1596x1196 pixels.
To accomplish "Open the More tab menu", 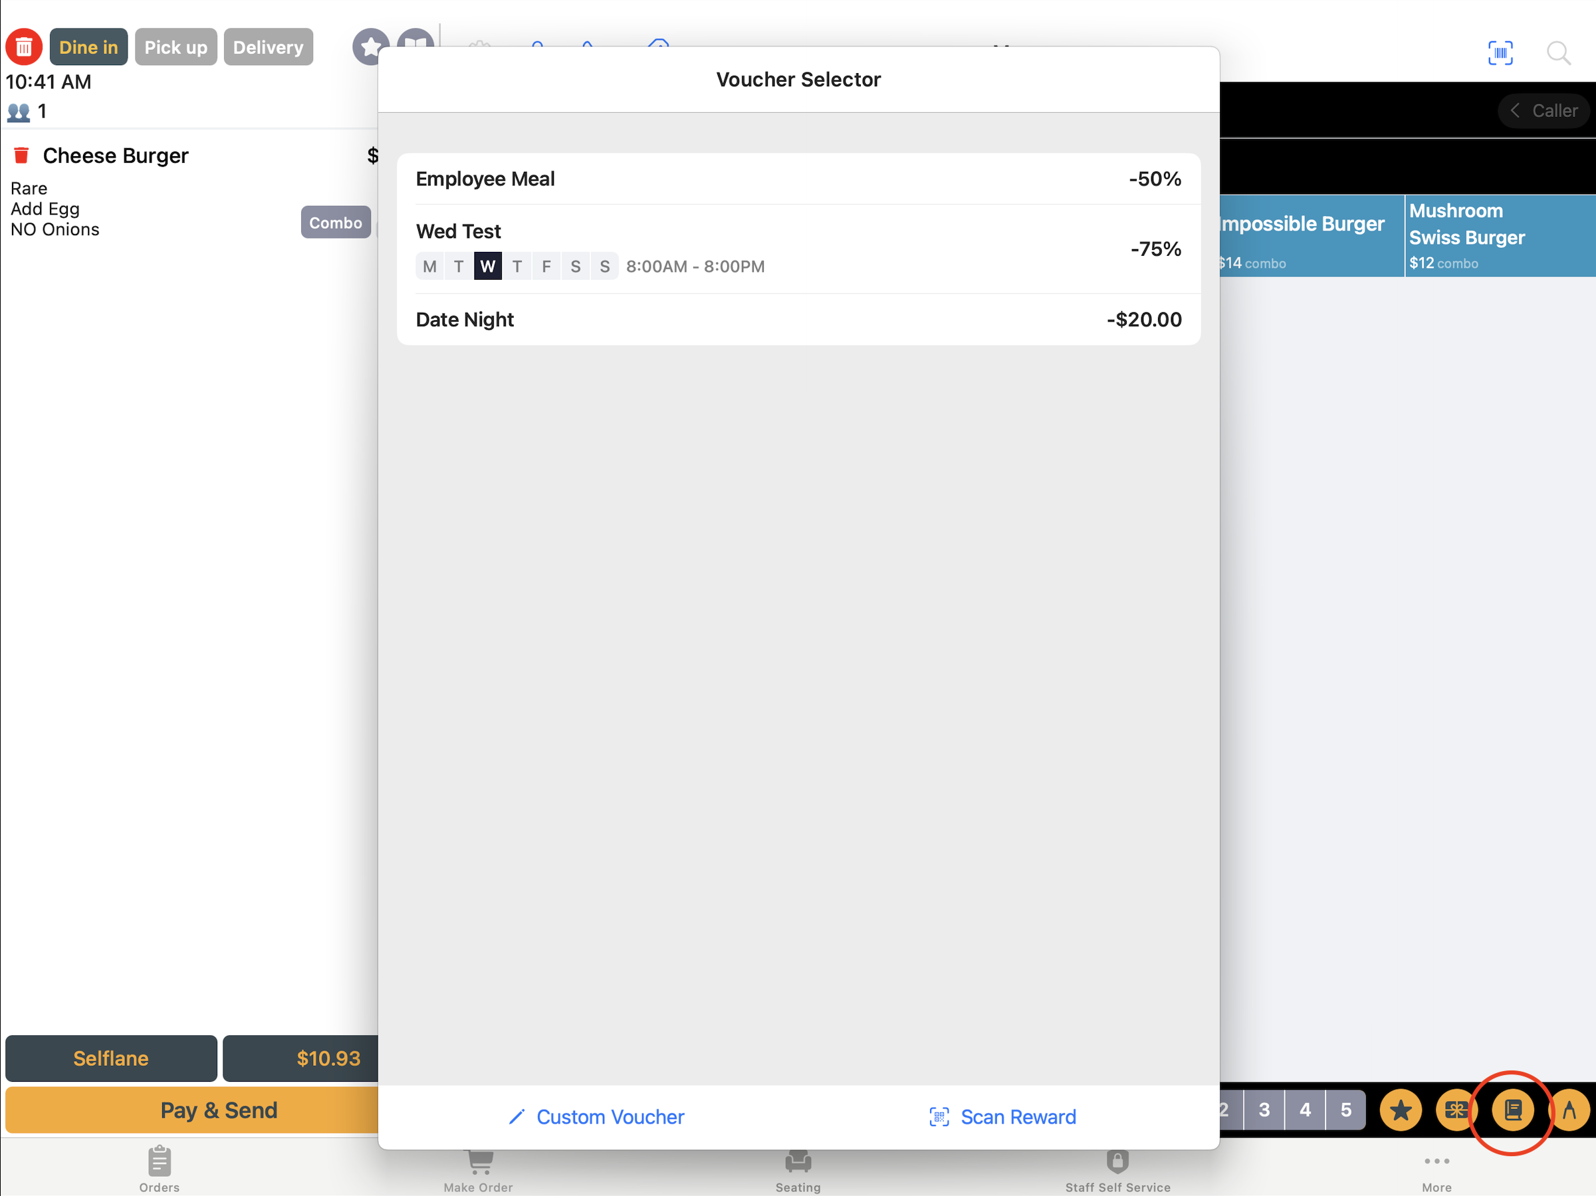I will click(x=1436, y=1169).
